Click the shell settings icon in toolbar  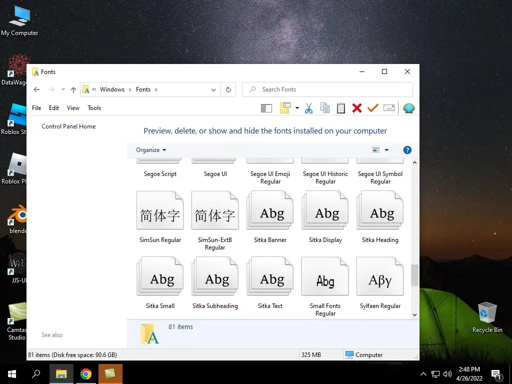click(x=409, y=108)
